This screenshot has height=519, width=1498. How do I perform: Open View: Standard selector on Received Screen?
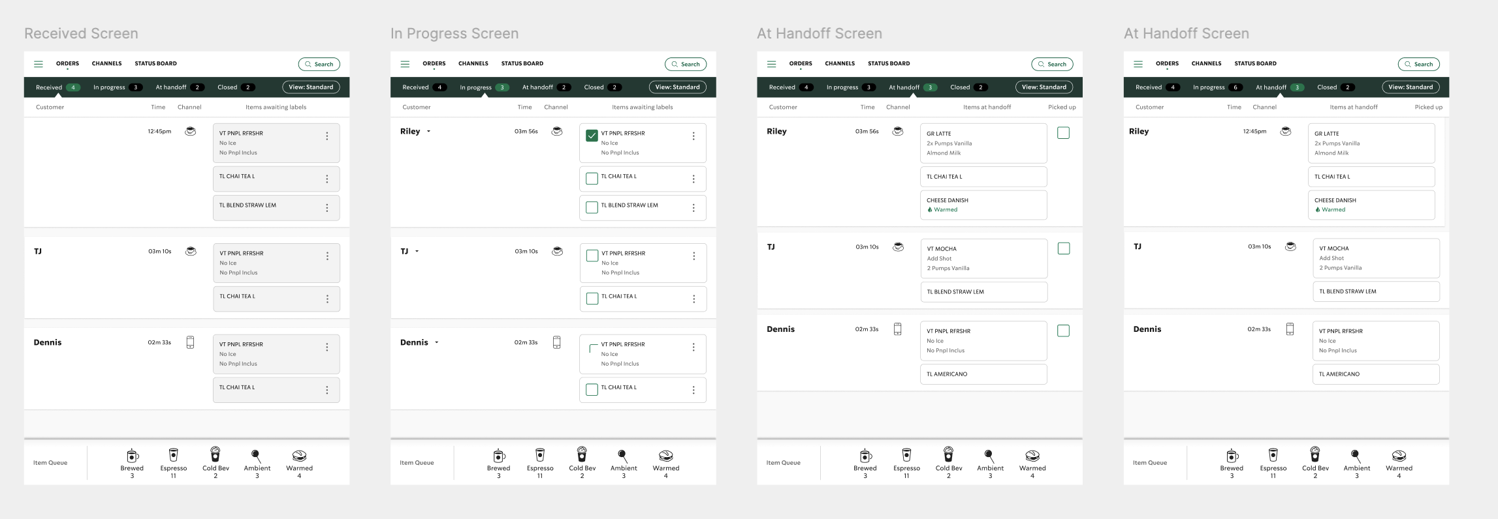pos(311,87)
